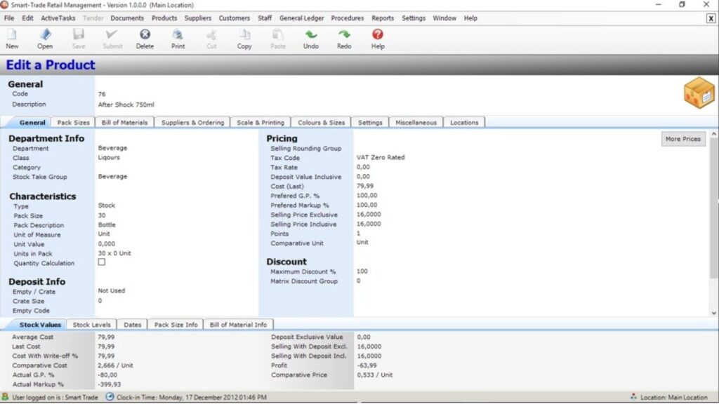The height and width of the screenshot is (404, 719).
Task: Switch to the Colours & Sizes tab
Action: point(321,121)
